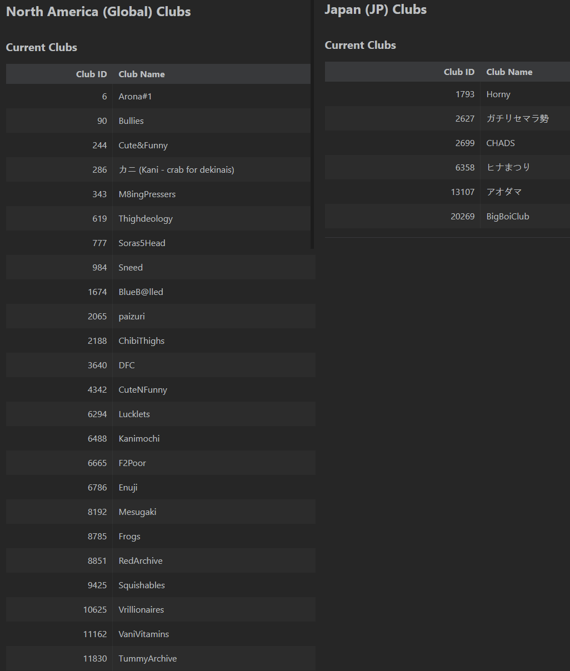Click club ID 2188 cell

pos(59,340)
